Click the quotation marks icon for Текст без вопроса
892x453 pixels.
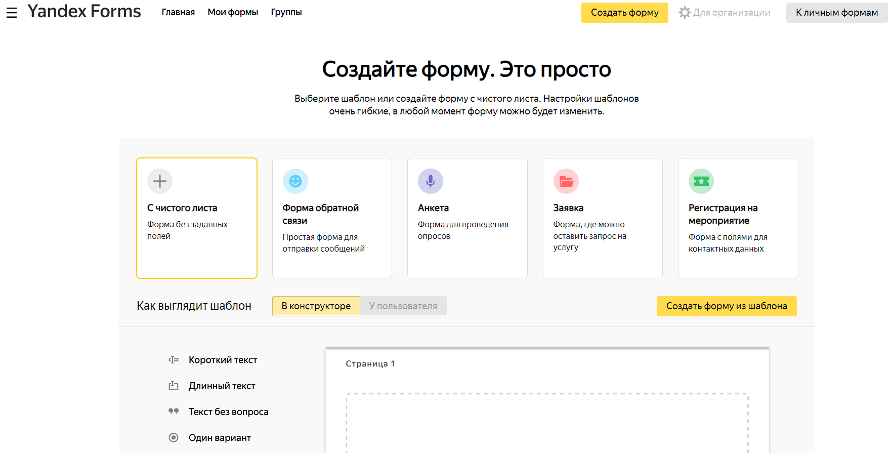(174, 411)
